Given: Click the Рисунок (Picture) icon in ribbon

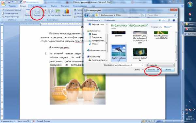Looking at the screenshot, I should [37, 12].
